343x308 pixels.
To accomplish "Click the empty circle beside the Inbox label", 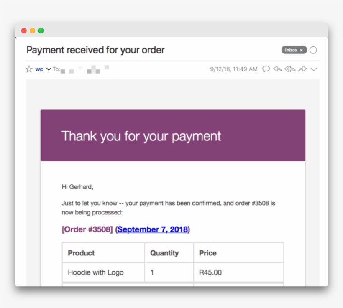I will (x=313, y=50).
